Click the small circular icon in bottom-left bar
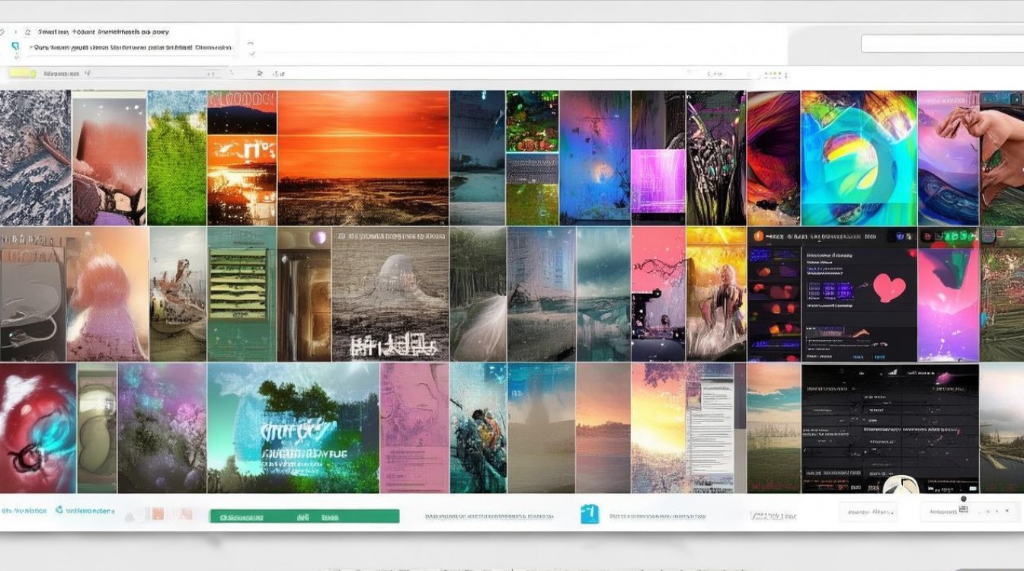 59,511
